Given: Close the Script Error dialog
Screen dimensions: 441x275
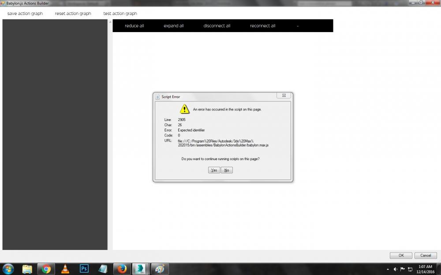Looking at the screenshot, I should tap(284, 95).
